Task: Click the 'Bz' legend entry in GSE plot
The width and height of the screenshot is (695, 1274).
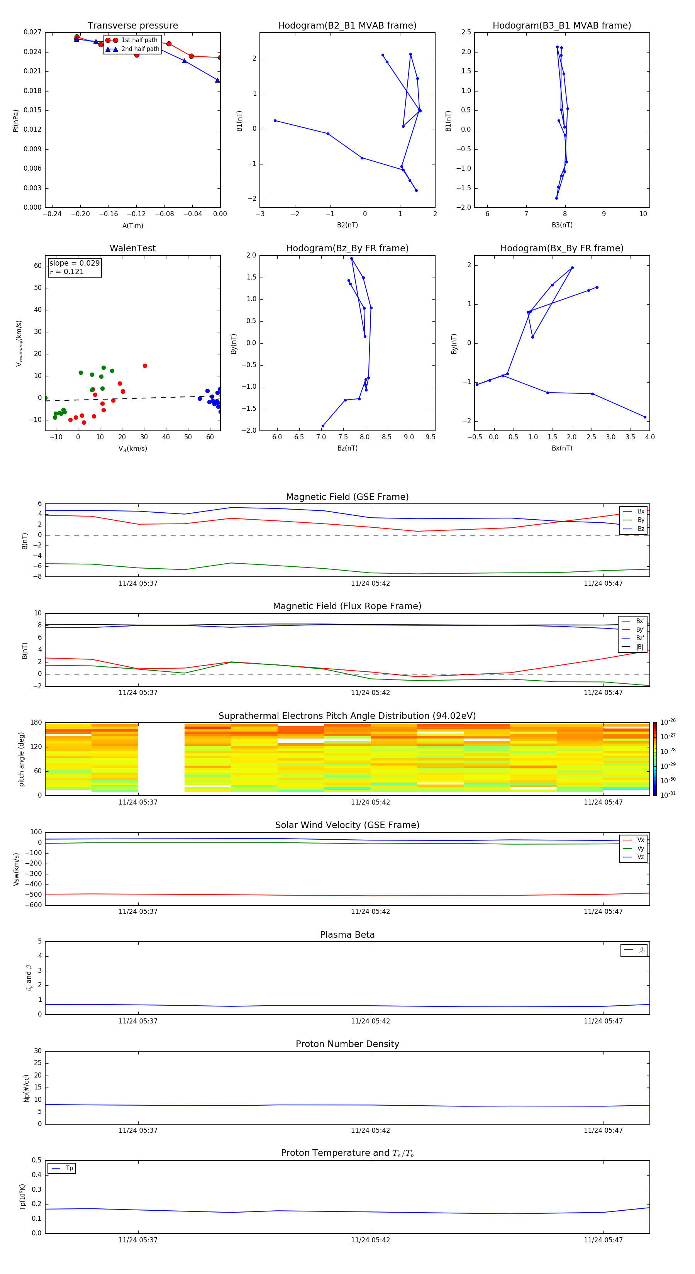Action: pyautogui.click(x=634, y=529)
